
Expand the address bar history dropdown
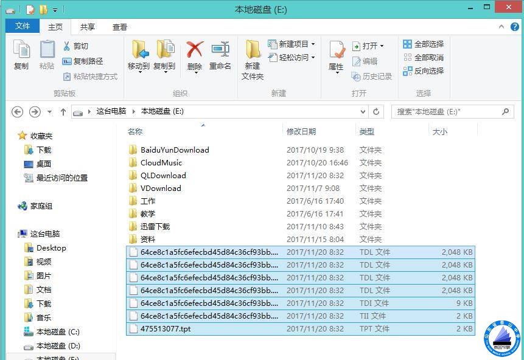[x=363, y=112]
